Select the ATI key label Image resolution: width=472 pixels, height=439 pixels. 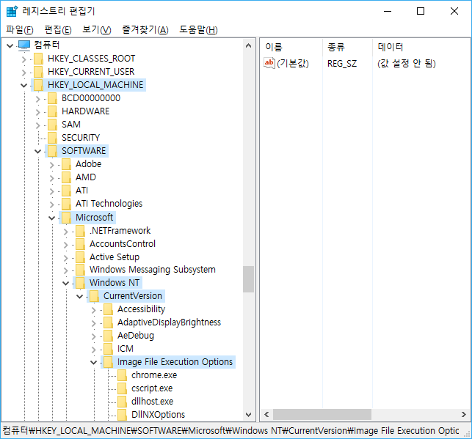point(81,191)
